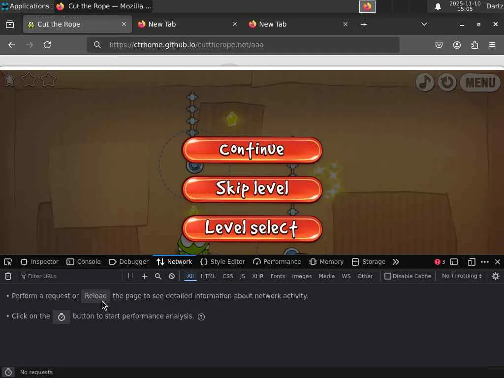Click the Skip level button

[x=252, y=189]
